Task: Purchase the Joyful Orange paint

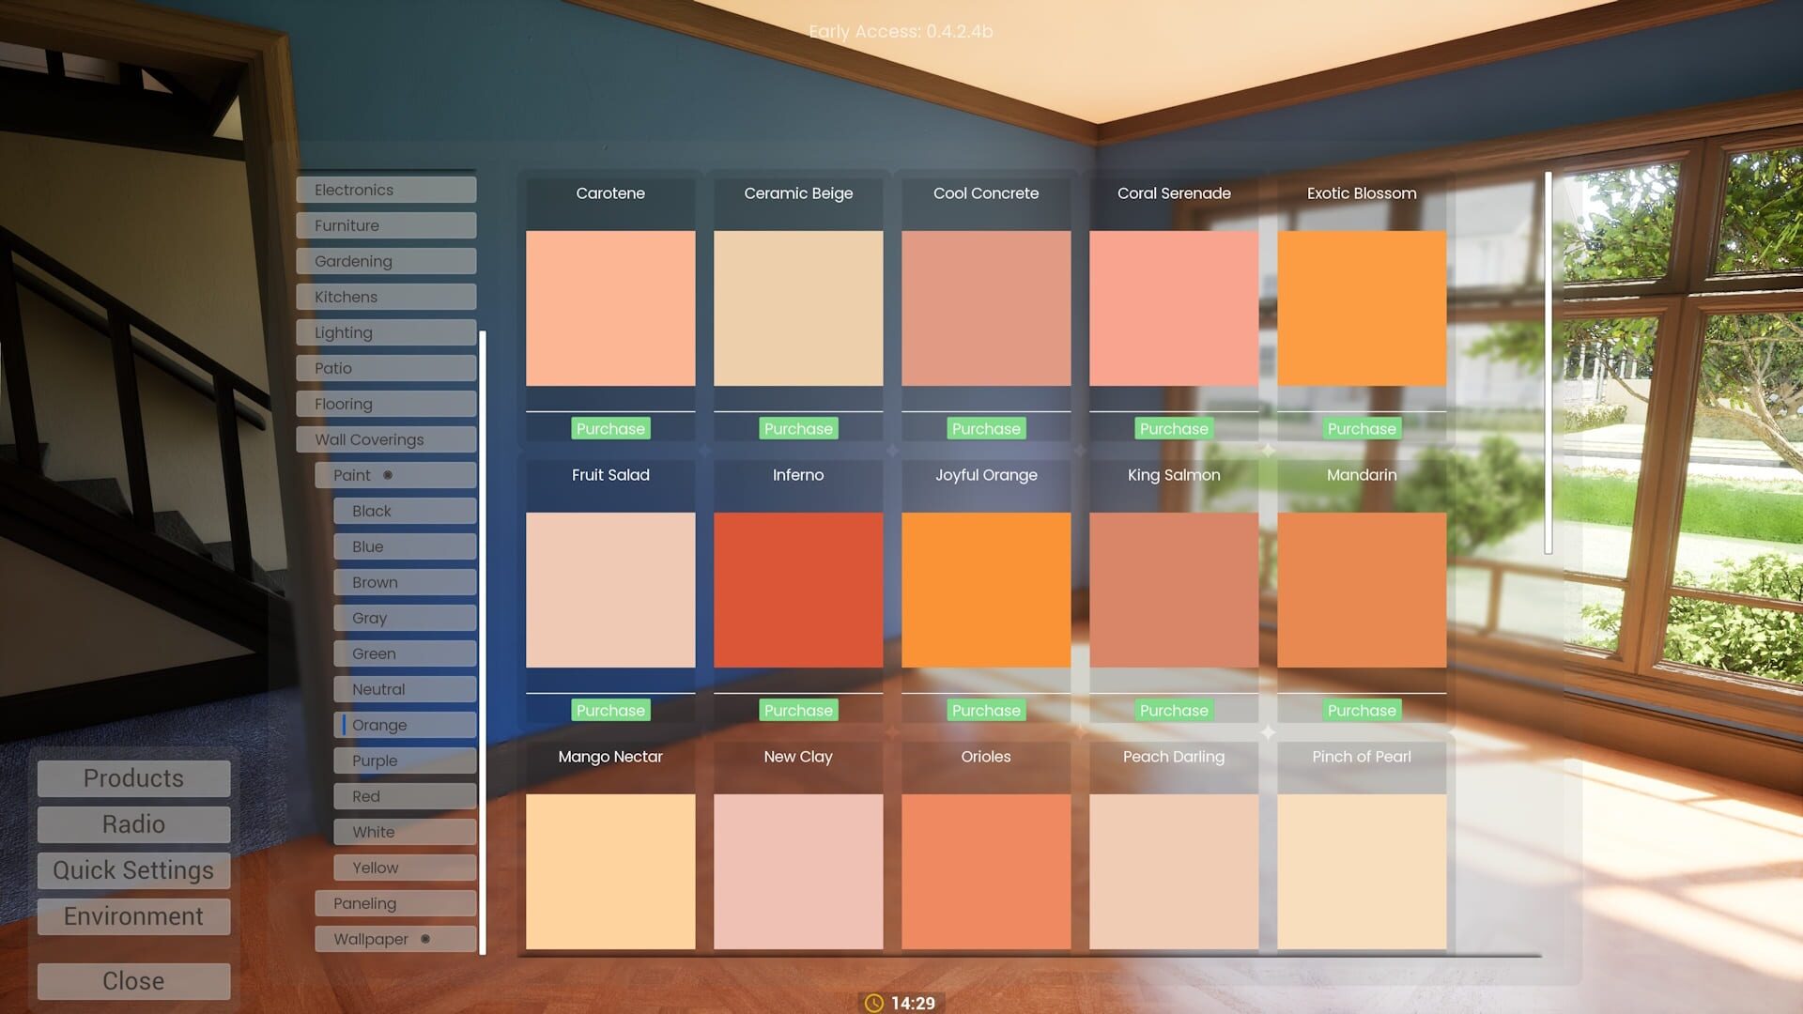Action: click(985, 710)
